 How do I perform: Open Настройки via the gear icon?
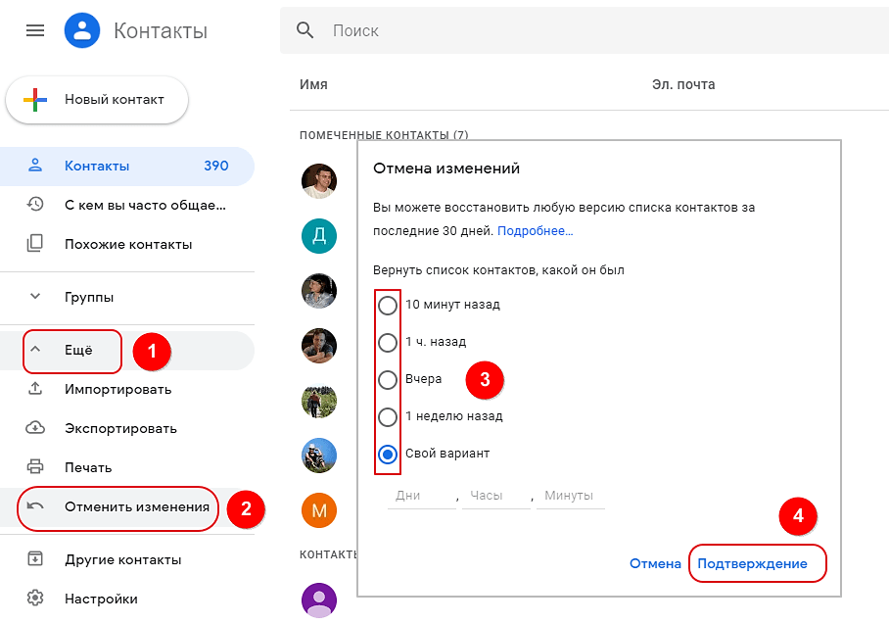(36, 598)
